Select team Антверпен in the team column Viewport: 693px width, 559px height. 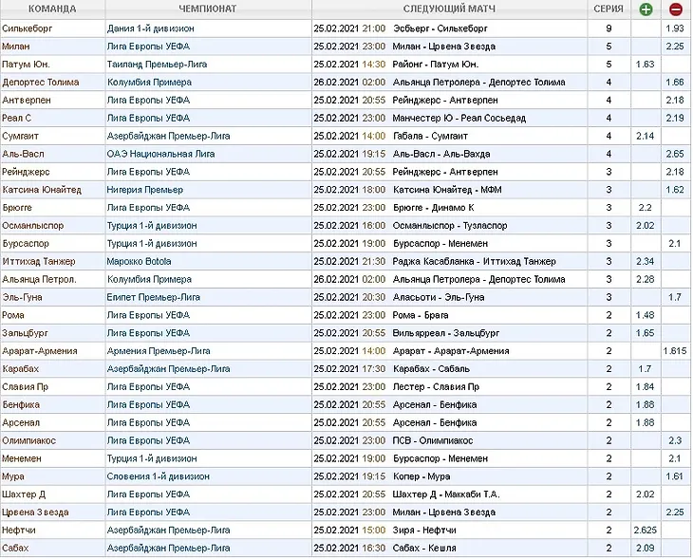pos(26,101)
